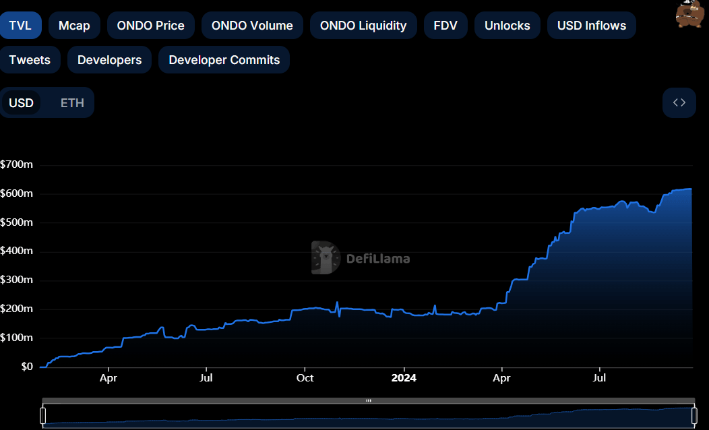709x430 pixels.
Task: Enable the FDV metric
Action: (445, 26)
